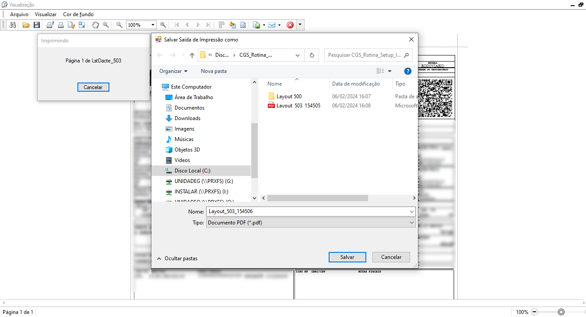The height and width of the screenshot is (317, 586).
Task: Open the Visualizar menu
Action: 46,14
